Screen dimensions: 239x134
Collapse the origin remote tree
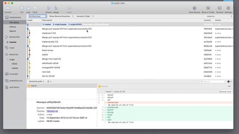click(7, 60)
